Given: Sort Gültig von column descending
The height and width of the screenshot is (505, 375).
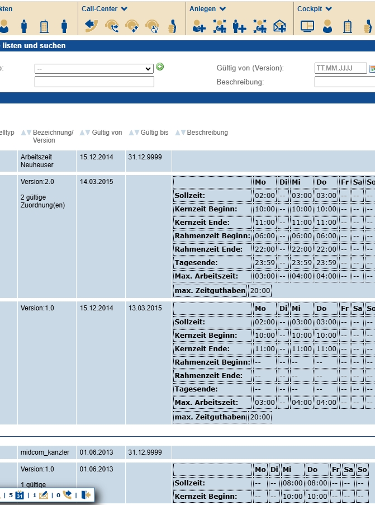Looking at the screenshot, I should point(88,133).
